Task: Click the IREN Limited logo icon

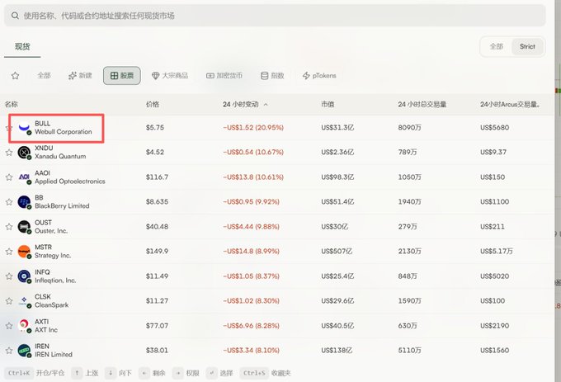Action: (24, 351)
